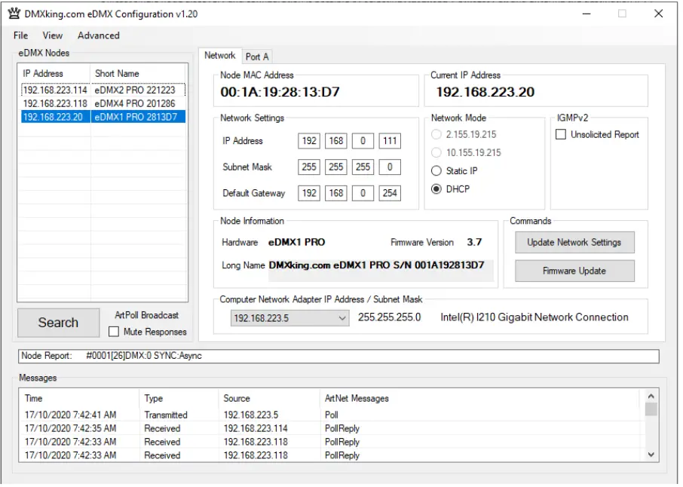The width and height of the screenshot is (683, 487).
Task: Click the IP Address column header
Action: click(54, 74)
